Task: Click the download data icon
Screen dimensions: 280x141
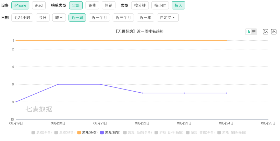Action: (x=274, y=32)
